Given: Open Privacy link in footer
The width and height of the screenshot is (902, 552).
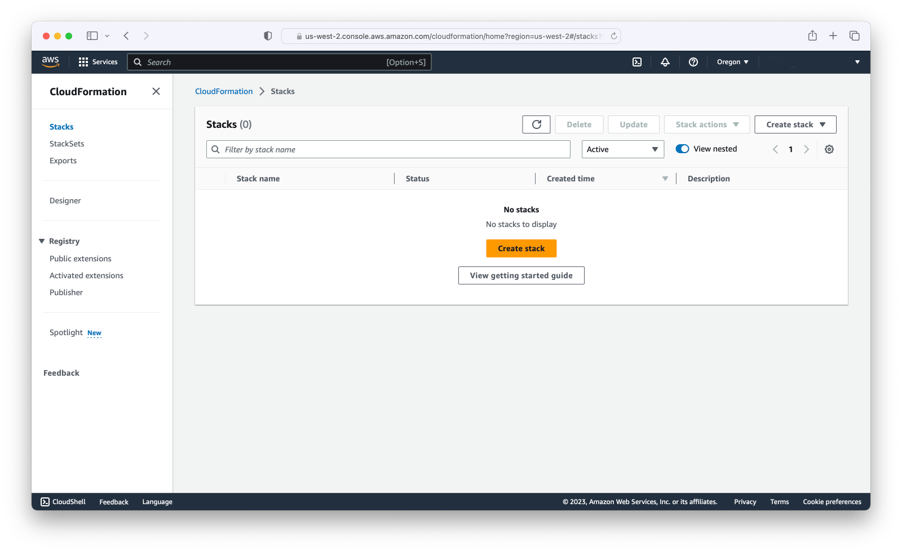Looking at the screenshot, I should [745, 502].
